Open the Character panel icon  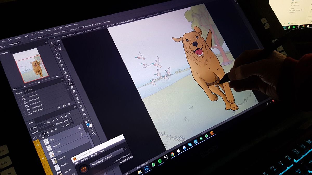tap(58, 41)
